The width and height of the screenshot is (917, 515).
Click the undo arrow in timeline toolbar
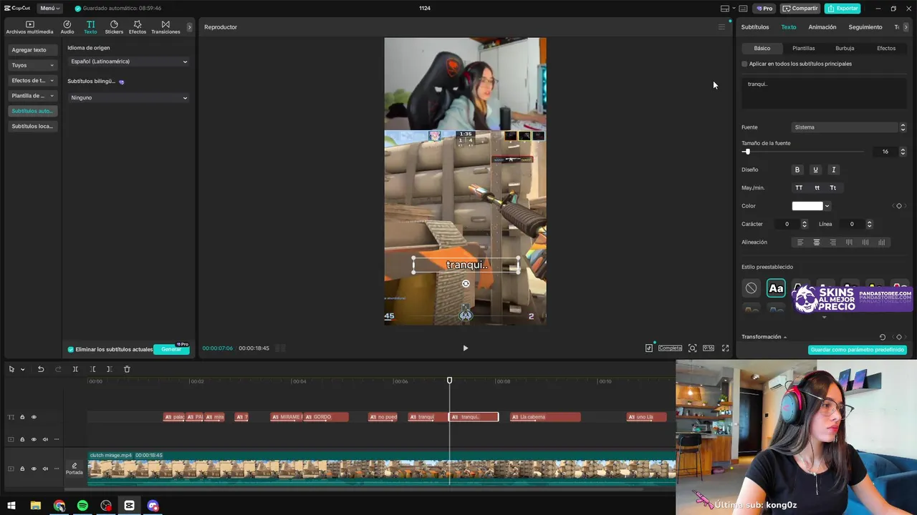click(x=41, y=369)
